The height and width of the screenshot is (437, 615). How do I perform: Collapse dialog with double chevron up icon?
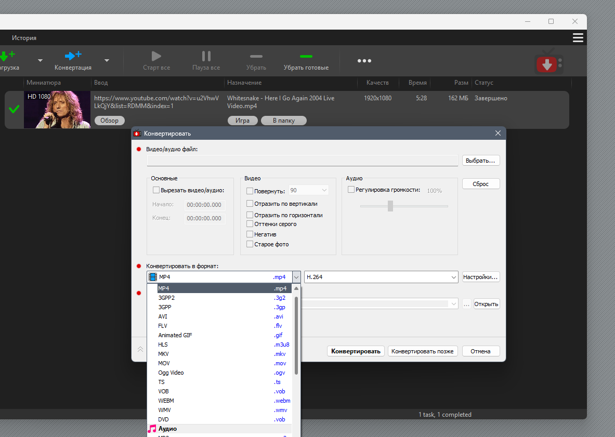coord(140,349)
